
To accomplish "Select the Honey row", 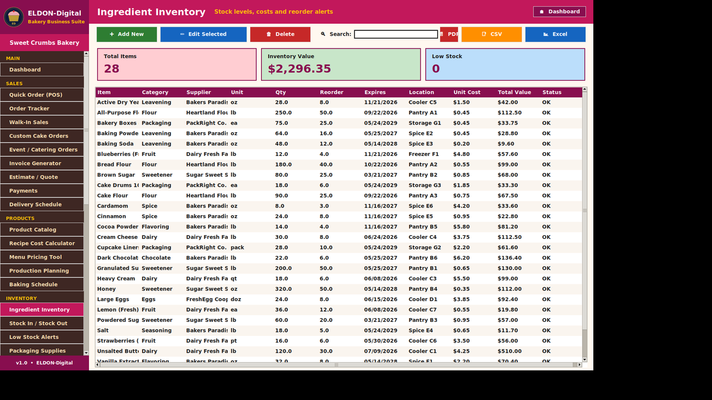I will point(339,289).
